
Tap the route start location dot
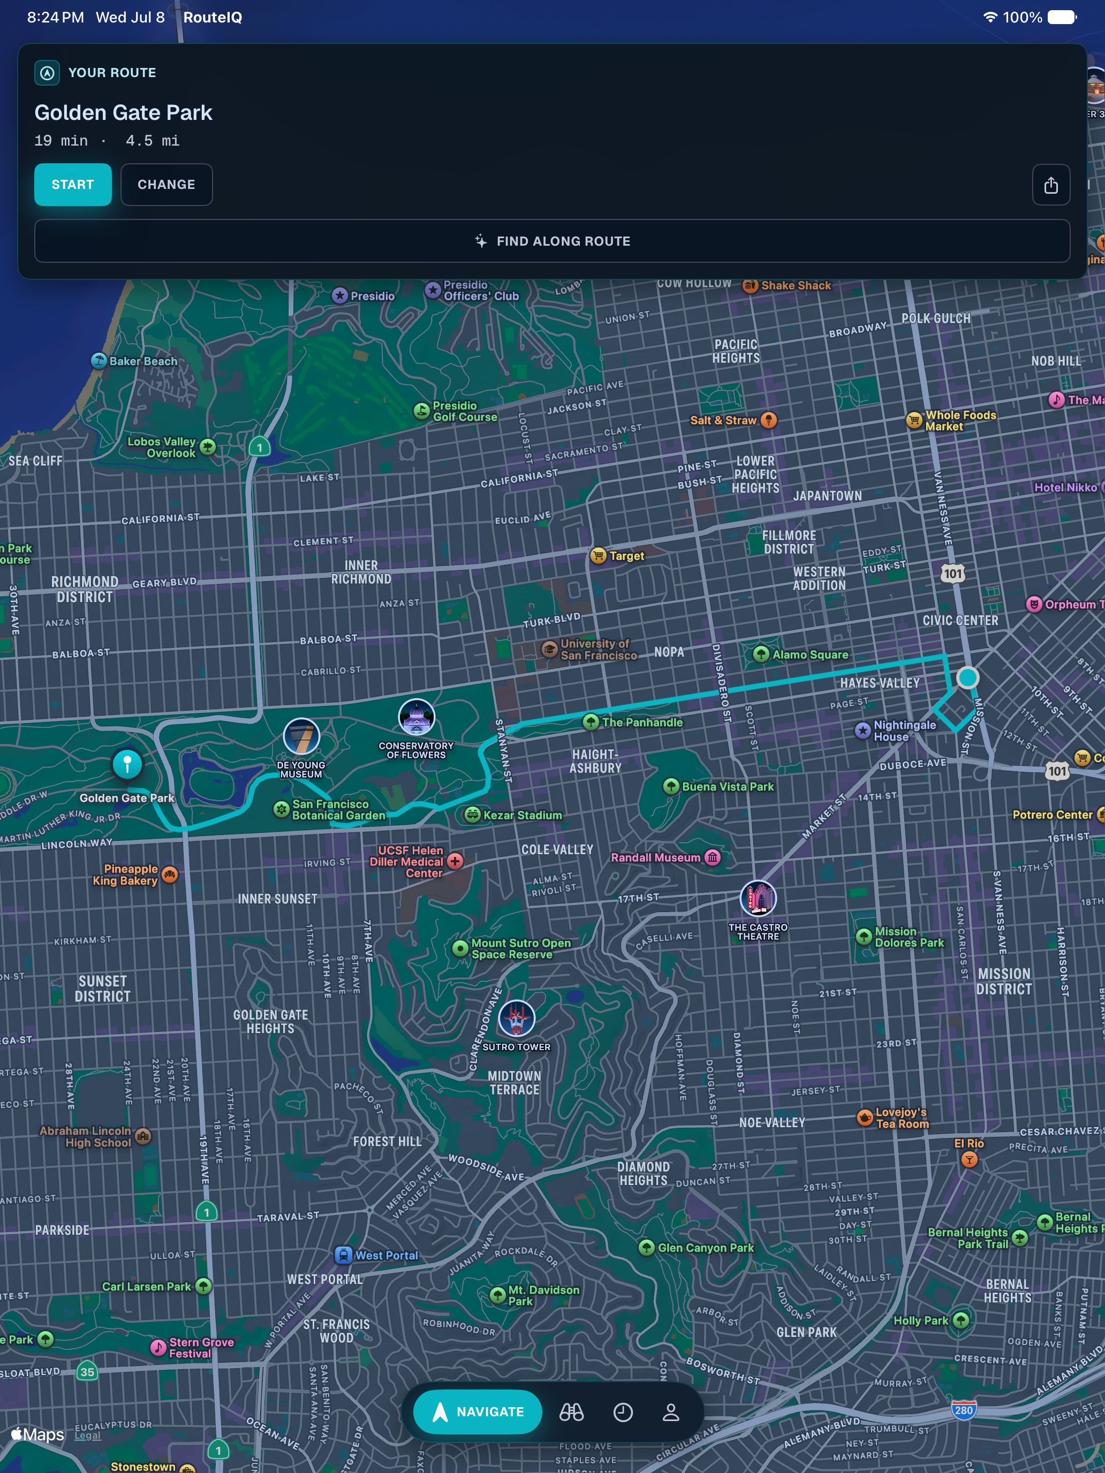pyautogui.click(x=967, y=678)
